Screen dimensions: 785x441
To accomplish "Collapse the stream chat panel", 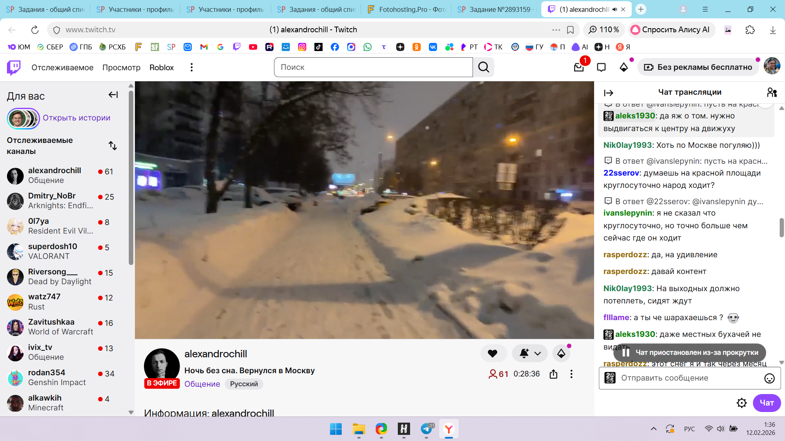I will pos(608,93).
